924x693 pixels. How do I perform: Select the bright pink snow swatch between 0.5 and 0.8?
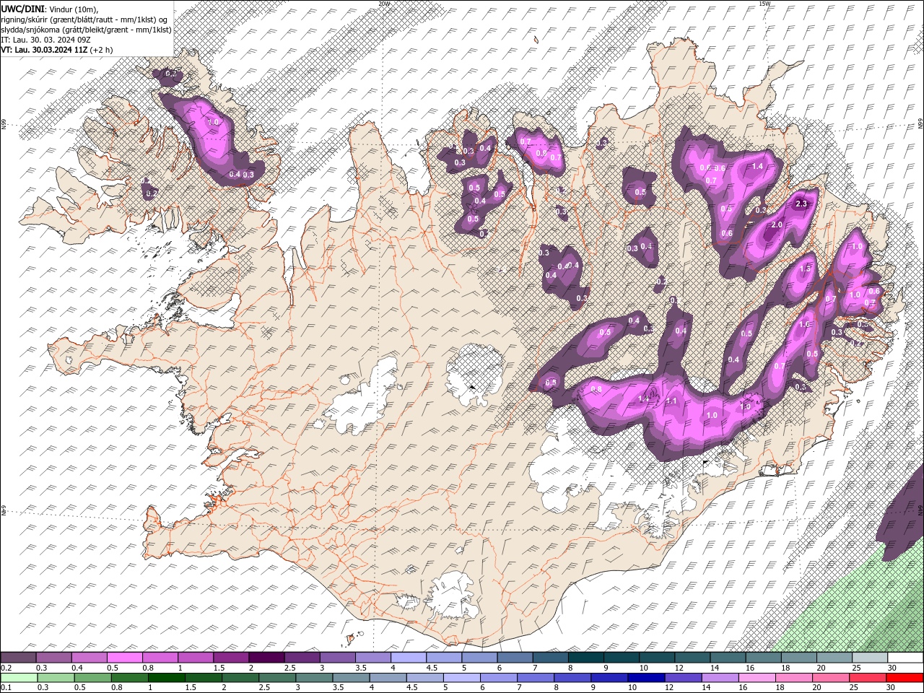[124, 658]
